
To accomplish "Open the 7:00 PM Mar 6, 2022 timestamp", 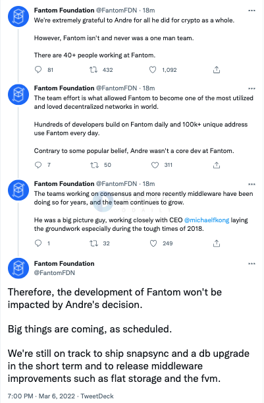I will [41, 396].
